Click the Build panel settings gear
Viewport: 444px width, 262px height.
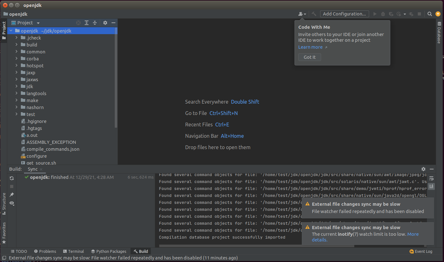423,169
